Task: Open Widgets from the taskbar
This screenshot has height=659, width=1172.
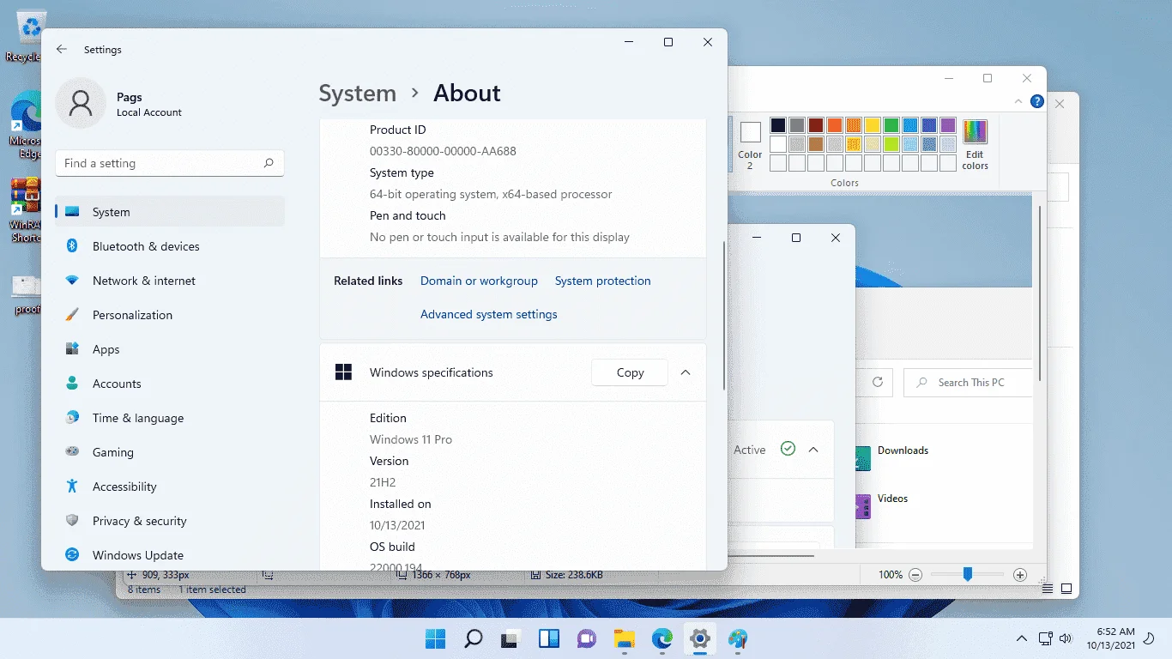Action: [549, 638]
